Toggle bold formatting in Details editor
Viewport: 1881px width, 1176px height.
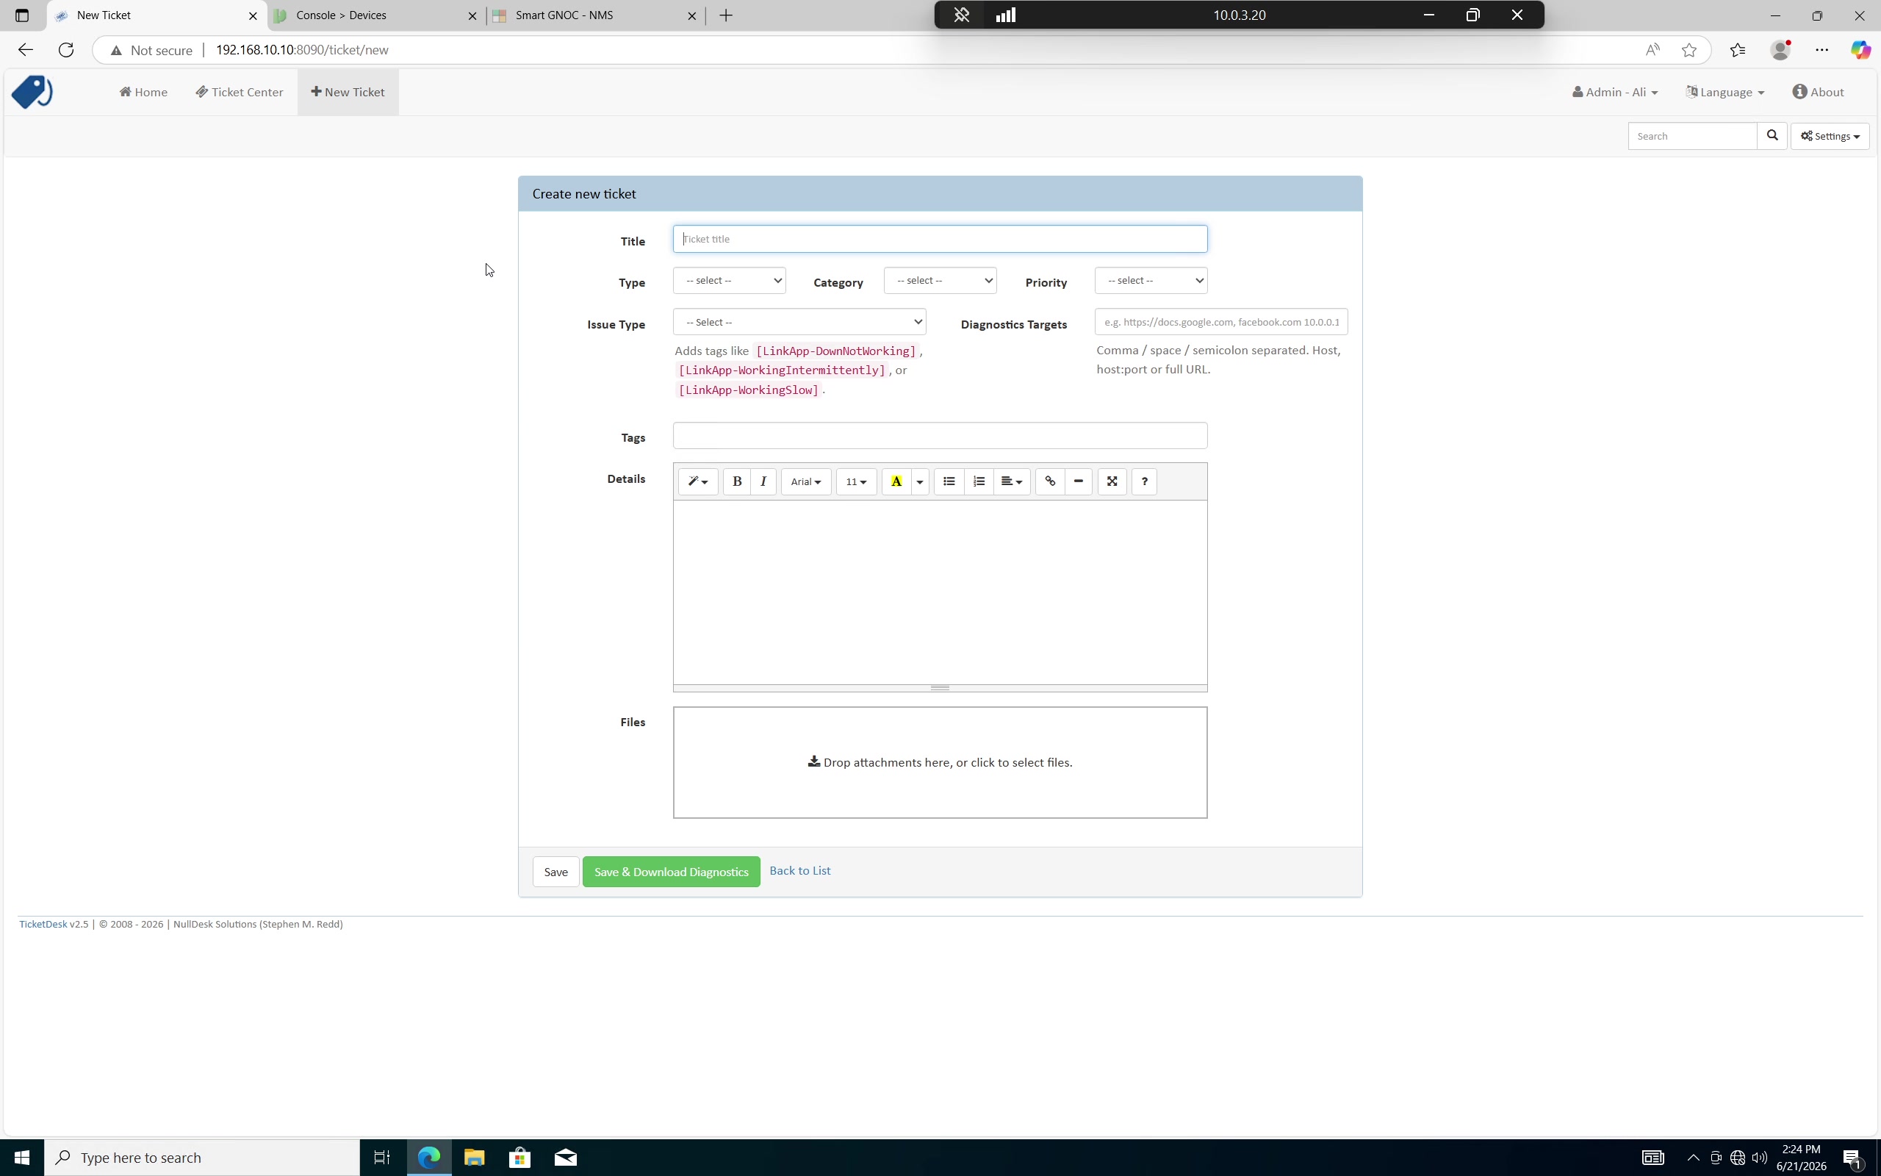click(x=737, y=481)
